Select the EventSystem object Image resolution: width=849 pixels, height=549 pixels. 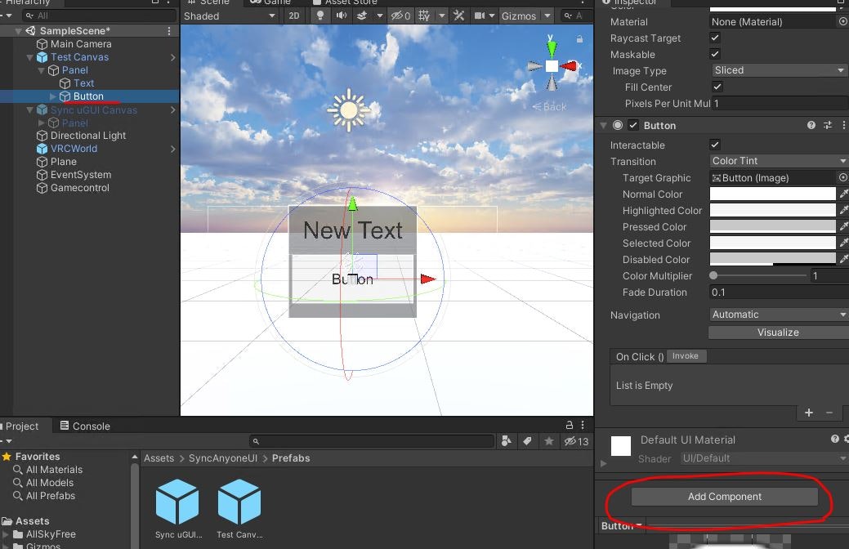(x=81, y=174)
